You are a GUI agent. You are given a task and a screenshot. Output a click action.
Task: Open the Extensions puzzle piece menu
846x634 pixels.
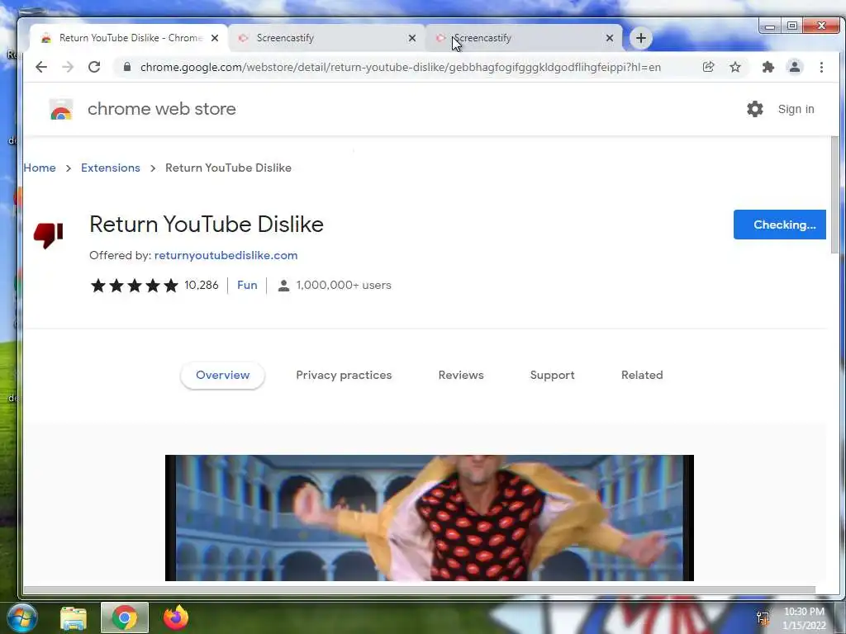(768, 67)
